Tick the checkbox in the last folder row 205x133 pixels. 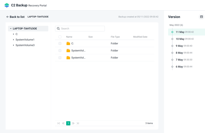[60, 58]
